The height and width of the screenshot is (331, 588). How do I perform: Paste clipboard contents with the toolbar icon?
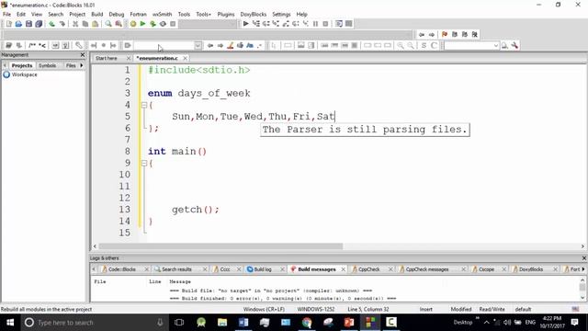tap(96, 24)
